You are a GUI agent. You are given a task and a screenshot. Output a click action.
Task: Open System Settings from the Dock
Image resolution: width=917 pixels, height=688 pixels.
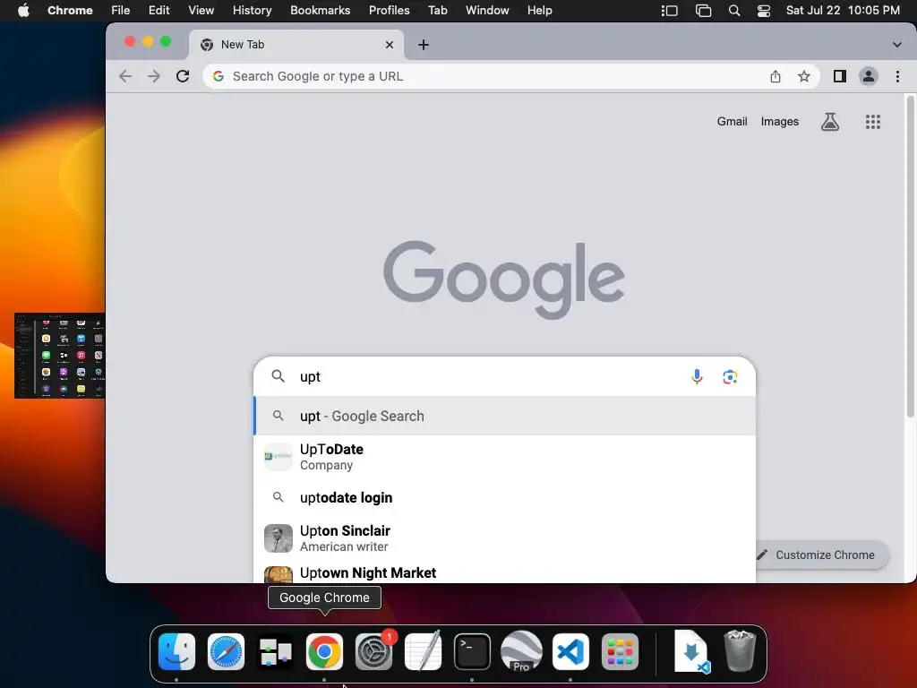[x=373, y=651]
